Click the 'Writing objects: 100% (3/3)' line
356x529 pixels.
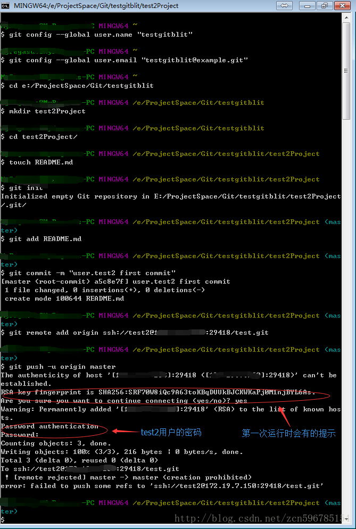121,452
